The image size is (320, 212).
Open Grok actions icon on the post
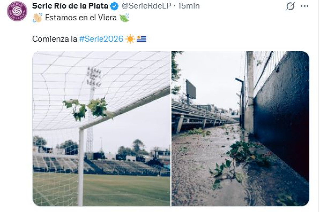(x=290, y=6)
